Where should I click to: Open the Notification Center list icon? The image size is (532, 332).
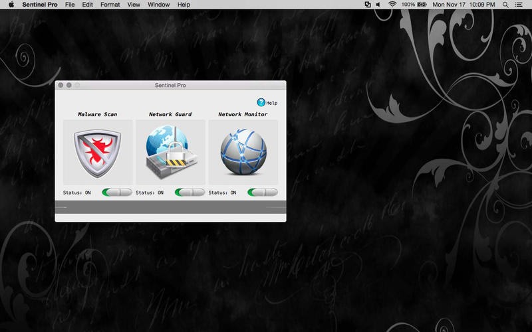point(519,5)
